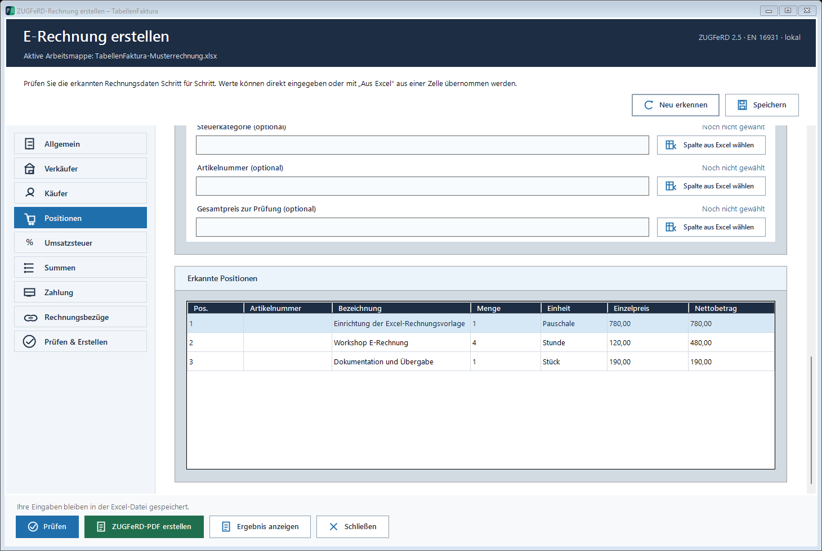This screenshot has width=822, height=551.
Task: Focus the Artikelnummer text field
Action: pyautogui.click(x=422, y=186)
